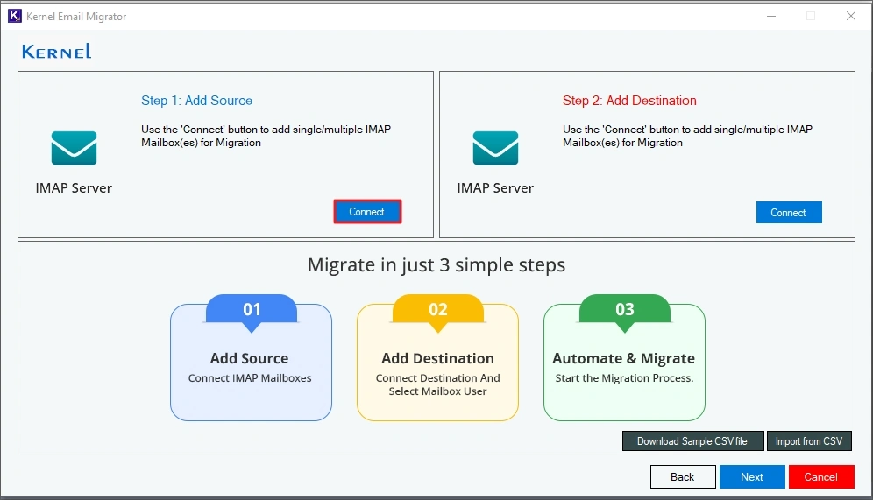Click the Kernel app icon in title bar
The height and width of the screenshot is (500, 873).
point(15,16)
